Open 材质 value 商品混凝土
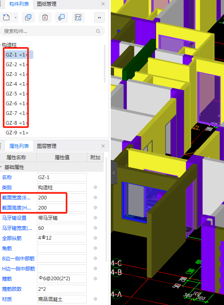 (62, 299)
